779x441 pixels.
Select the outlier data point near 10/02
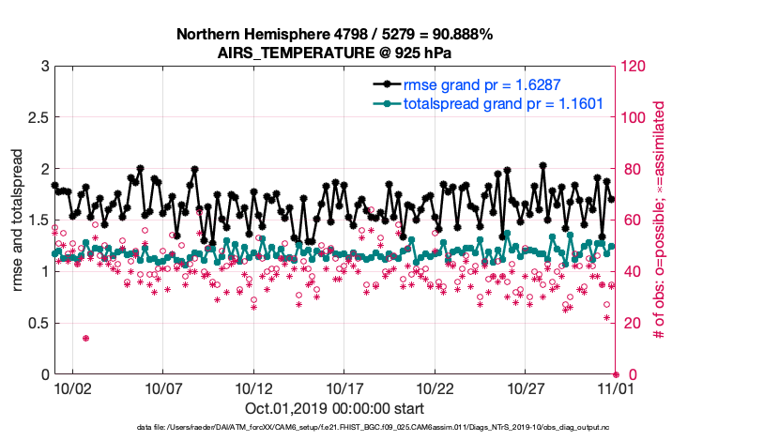(x=86, y=338)
